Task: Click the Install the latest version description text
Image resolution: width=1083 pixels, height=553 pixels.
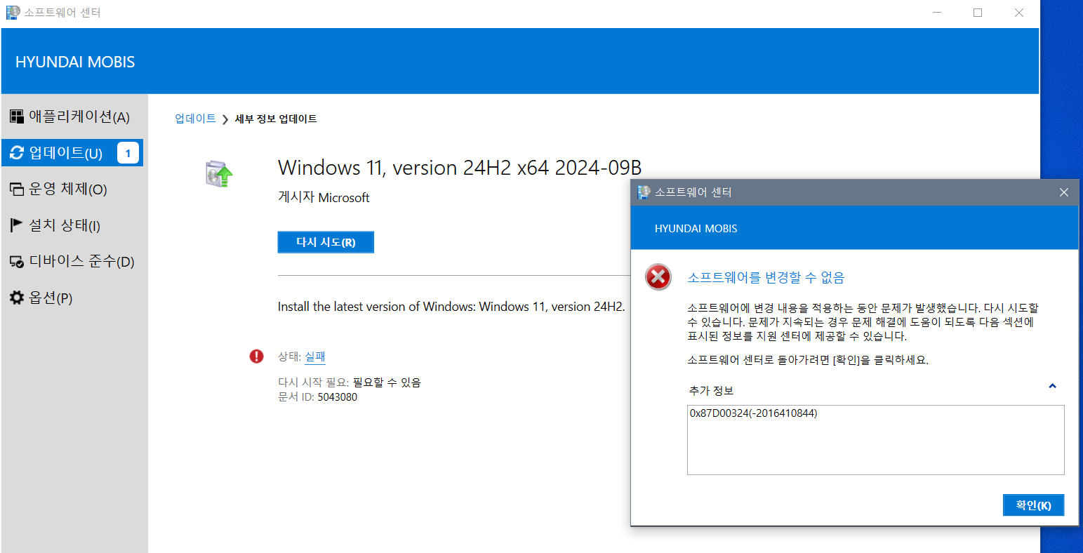Action: pos(451,307)
